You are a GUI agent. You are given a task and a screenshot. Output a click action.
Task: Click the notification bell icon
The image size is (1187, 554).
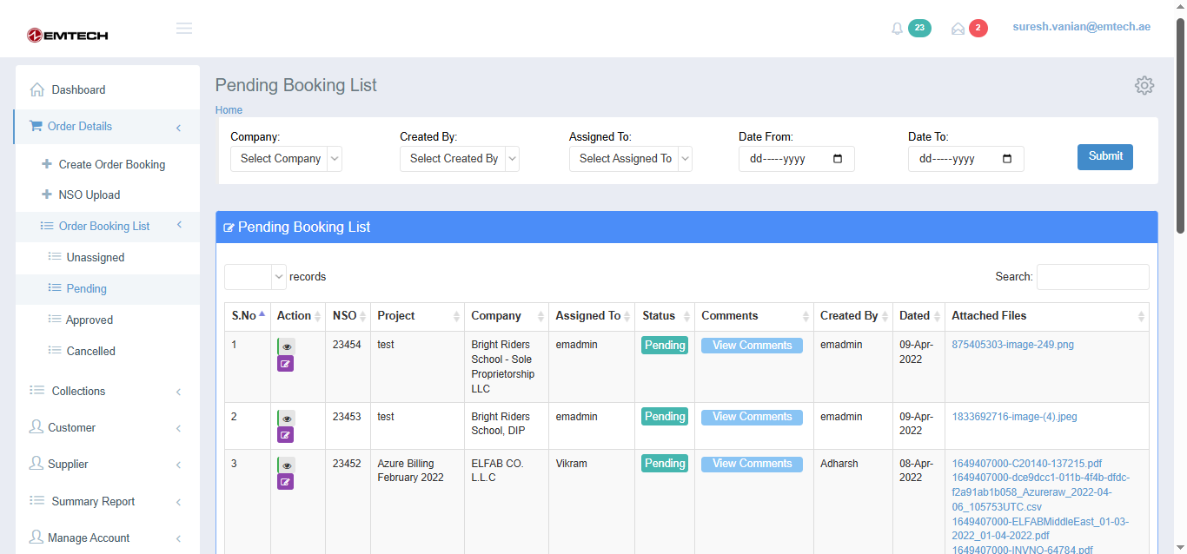click(x=898, y=29)
